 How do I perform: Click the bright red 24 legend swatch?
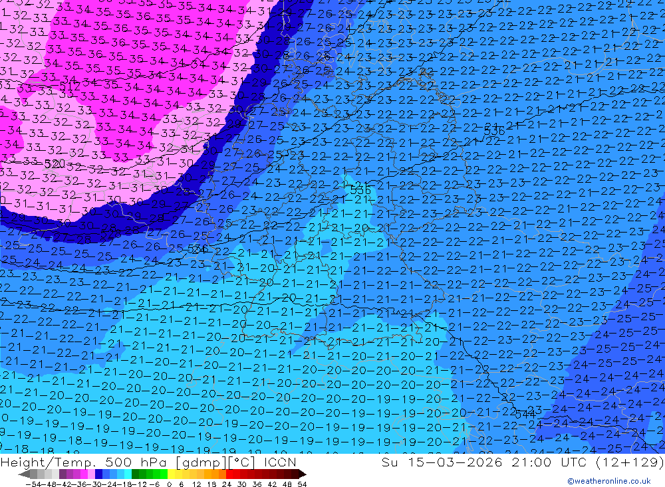(x=229, y=474)
